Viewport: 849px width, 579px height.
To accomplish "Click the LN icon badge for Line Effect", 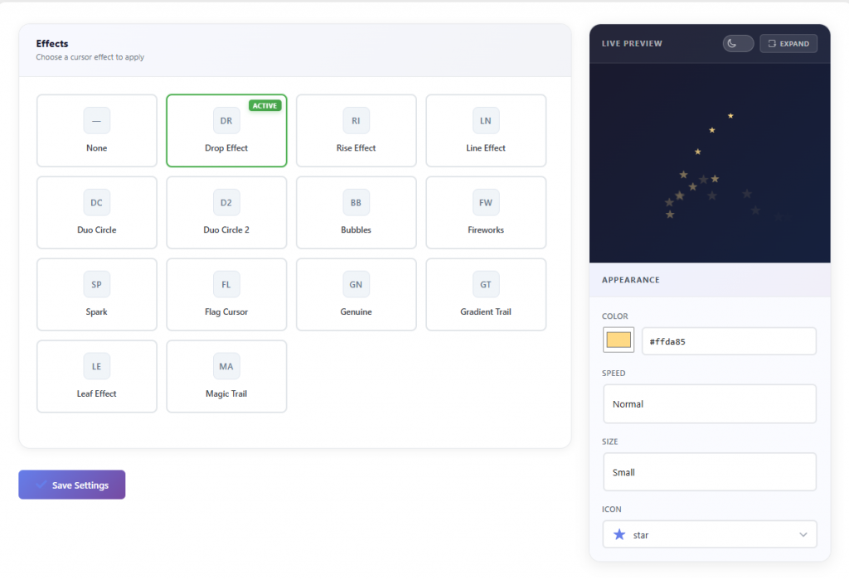I will tap(486, 121).
